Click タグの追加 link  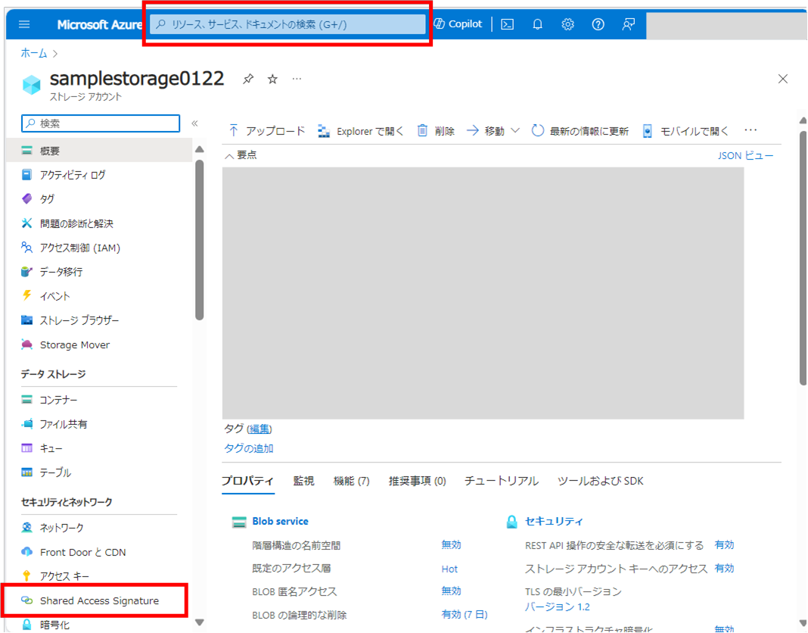click(250, 448)
